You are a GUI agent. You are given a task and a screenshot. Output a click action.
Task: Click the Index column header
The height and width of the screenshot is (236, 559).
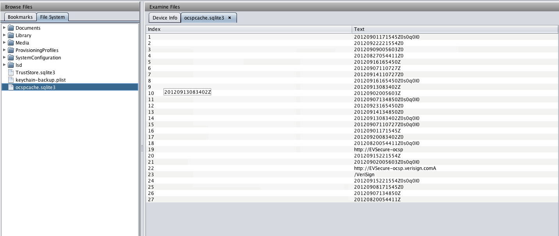point(249,29)
